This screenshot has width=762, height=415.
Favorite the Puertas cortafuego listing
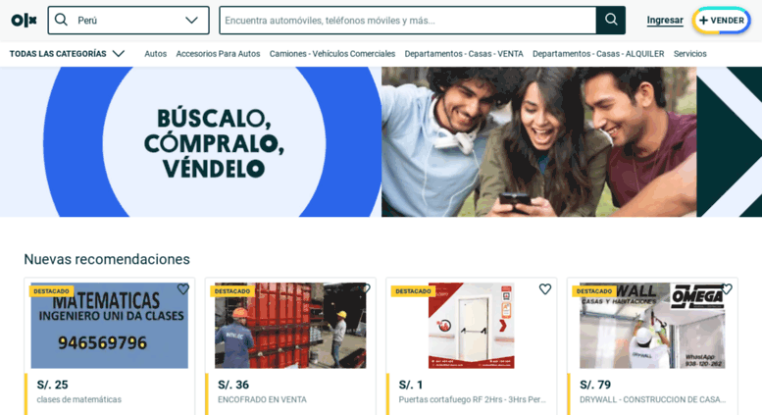pos(545,289)
